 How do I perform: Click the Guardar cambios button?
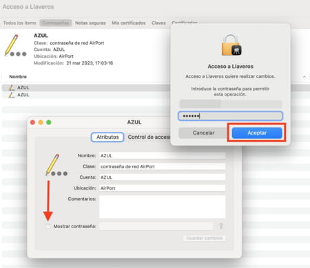click(205, 238)
